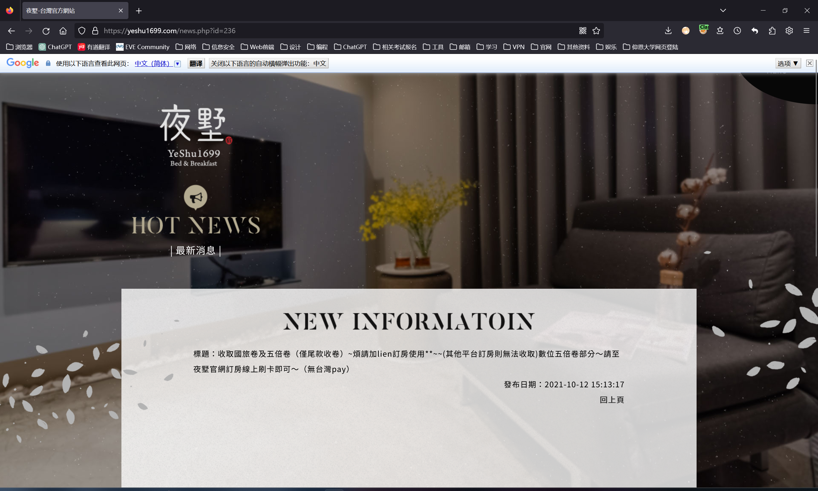818x491 pixels.
Task: Click 关闭以下语言的自动横幅弹出功能 button
Action: 268,63
